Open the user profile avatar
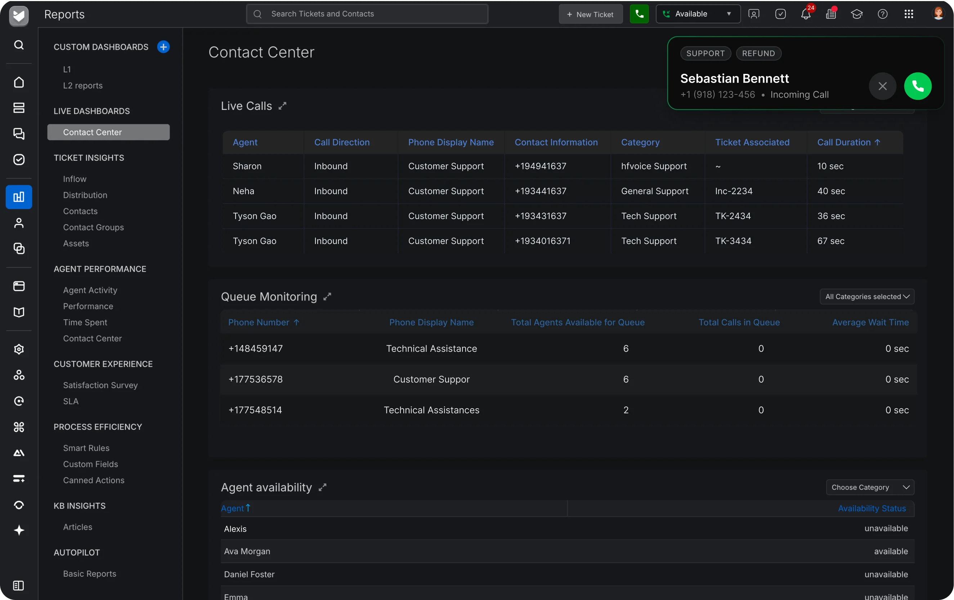 click(x=938, y=13)
